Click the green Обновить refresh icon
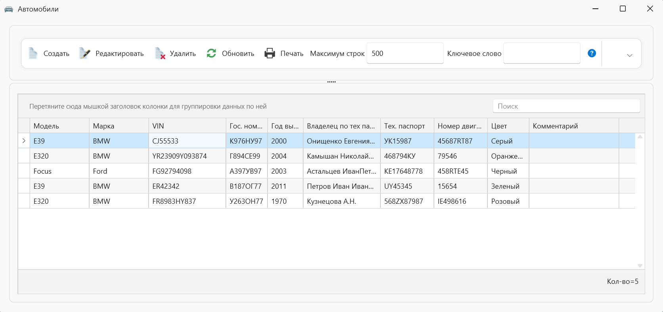663x312 pixels. pyautogui.click(x=212, y=53)
